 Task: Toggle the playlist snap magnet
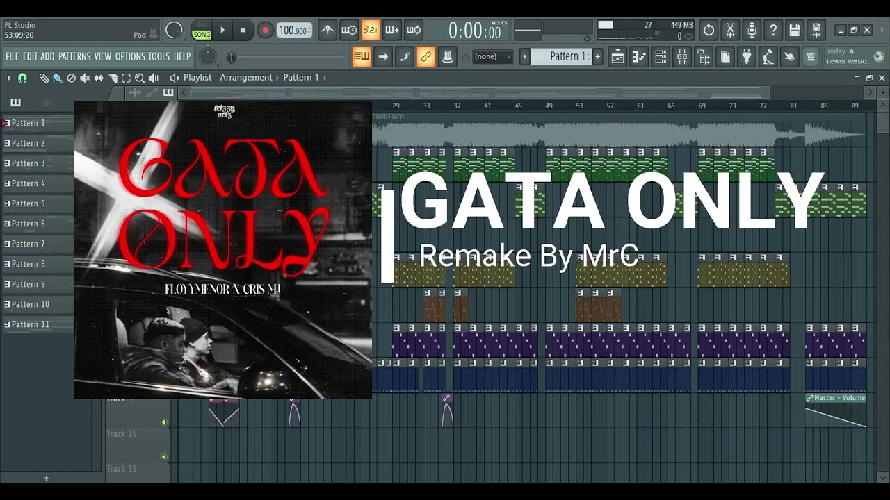(22, 78)
